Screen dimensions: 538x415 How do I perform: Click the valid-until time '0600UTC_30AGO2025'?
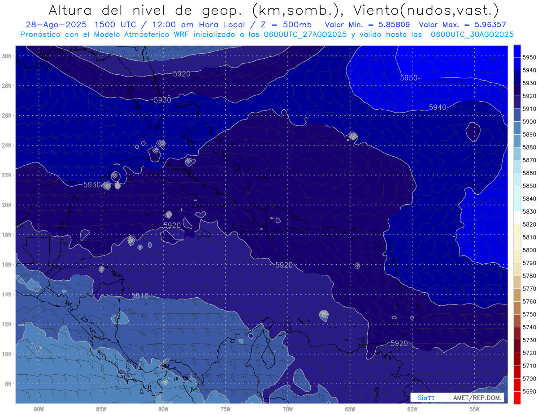(x=472, y=34)
